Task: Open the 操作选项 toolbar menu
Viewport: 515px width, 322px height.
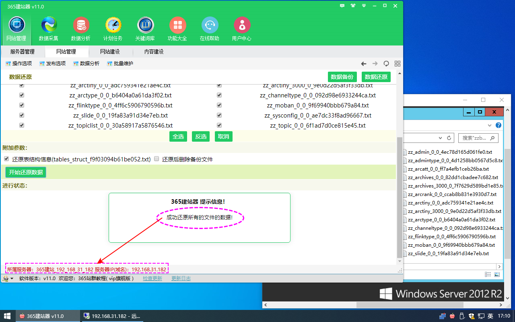Action: (19, 64)
